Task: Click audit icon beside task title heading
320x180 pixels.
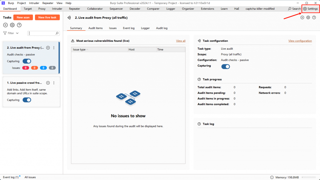Action: point(69,18)
